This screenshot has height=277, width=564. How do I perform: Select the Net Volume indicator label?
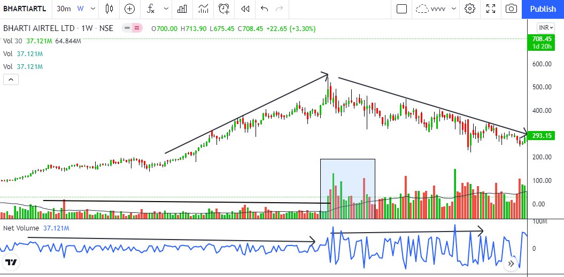click(x=21, y=228)
